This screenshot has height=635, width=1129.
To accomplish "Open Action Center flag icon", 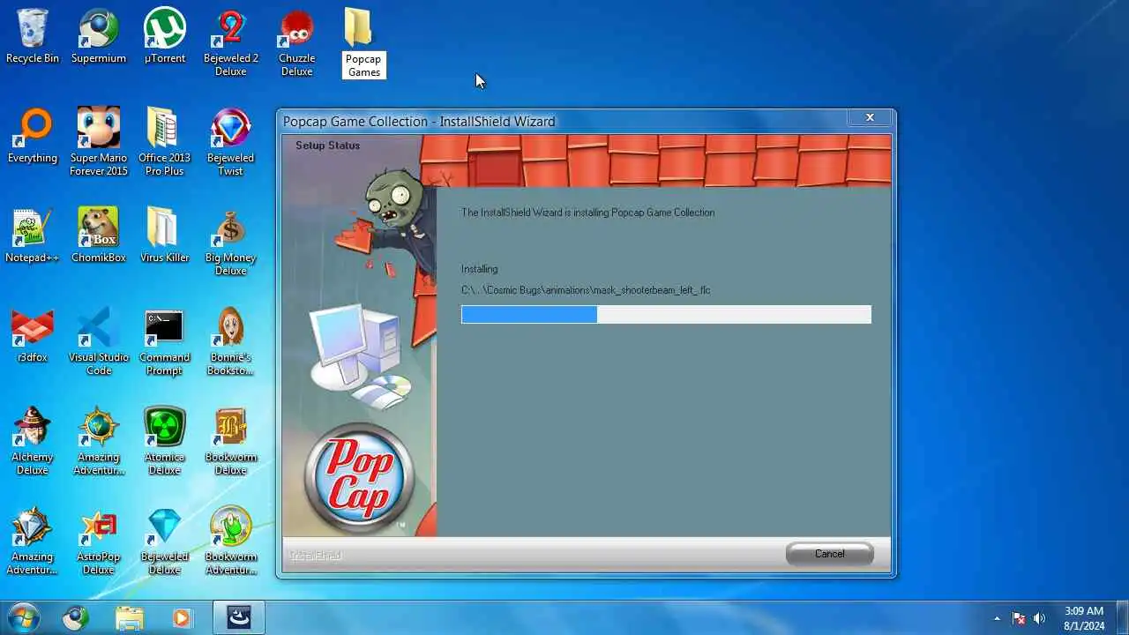I will point(1019,618).
